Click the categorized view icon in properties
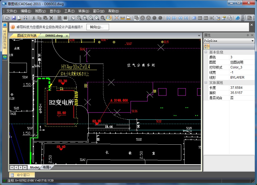The width and height of the screenshot is (257, 185). (x=207, y=47)
